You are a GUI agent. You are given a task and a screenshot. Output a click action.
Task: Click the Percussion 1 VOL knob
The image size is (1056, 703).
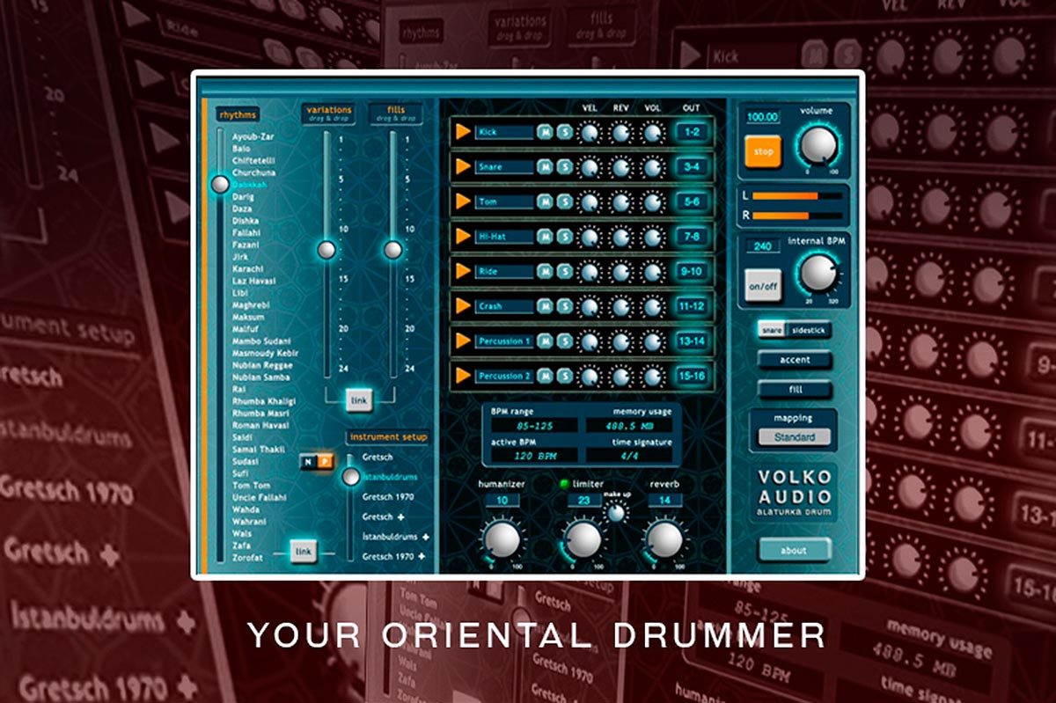coord(652,341)
